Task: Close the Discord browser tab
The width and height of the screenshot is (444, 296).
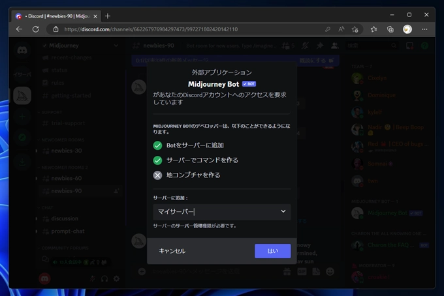Action: pyautogui.click(x=95, y=16)
